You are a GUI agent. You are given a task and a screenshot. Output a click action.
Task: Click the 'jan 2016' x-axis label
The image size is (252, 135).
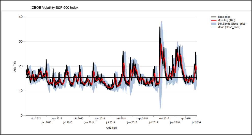175,122
